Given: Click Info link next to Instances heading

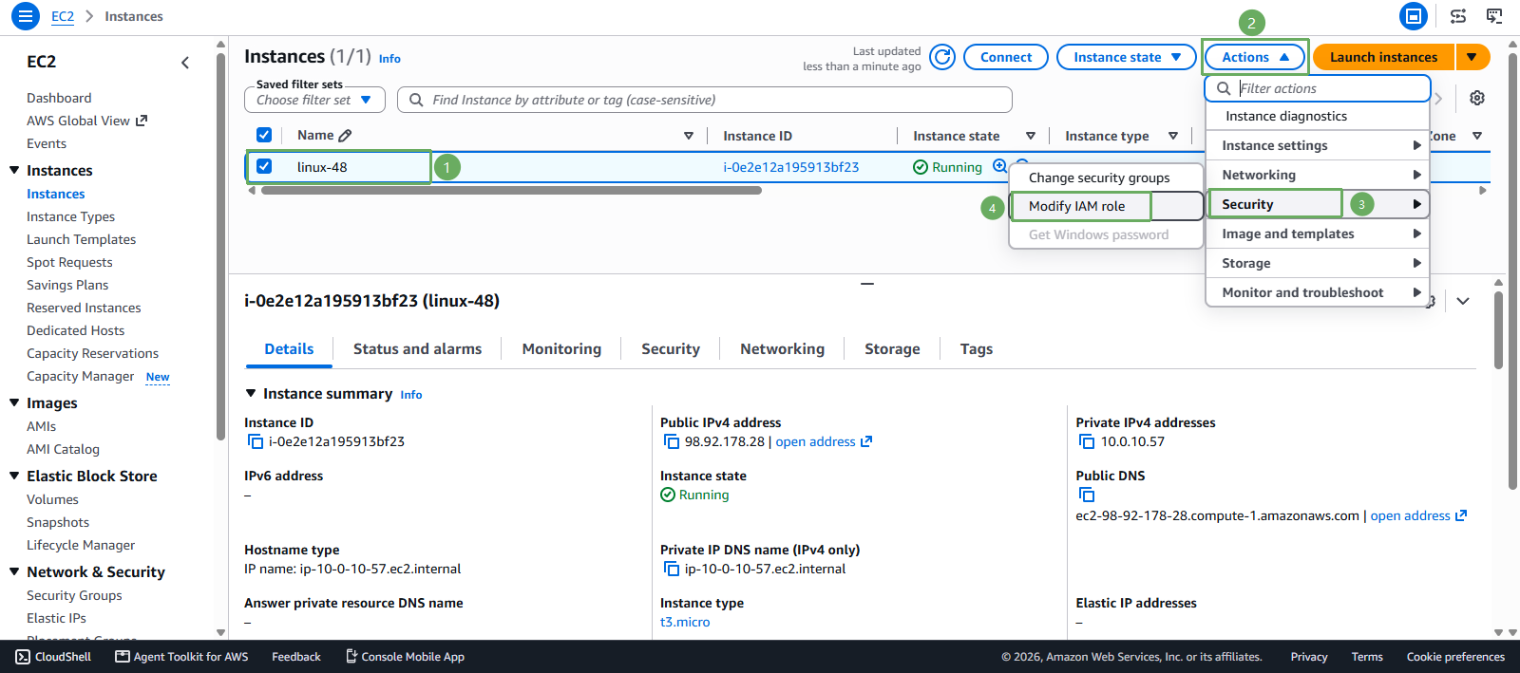Looking at the screenshot, I should click(x=389, y=59).
